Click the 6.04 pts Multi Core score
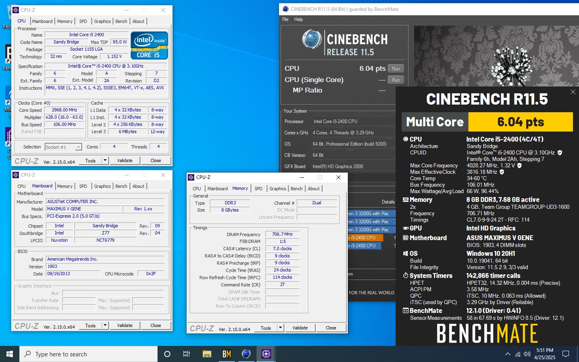579x362 pixels. tap(521, 122)
